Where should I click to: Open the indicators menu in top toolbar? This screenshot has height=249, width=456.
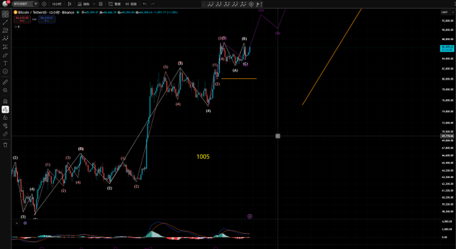point(84,4)
